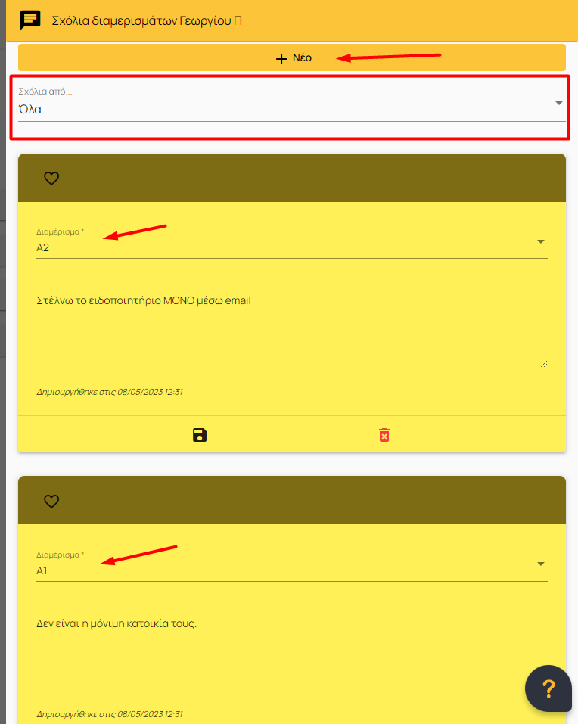Click the header title Σχόλια διαμερισμάτων Γεωργίου Π
The image size is (578, 724).
147,20
